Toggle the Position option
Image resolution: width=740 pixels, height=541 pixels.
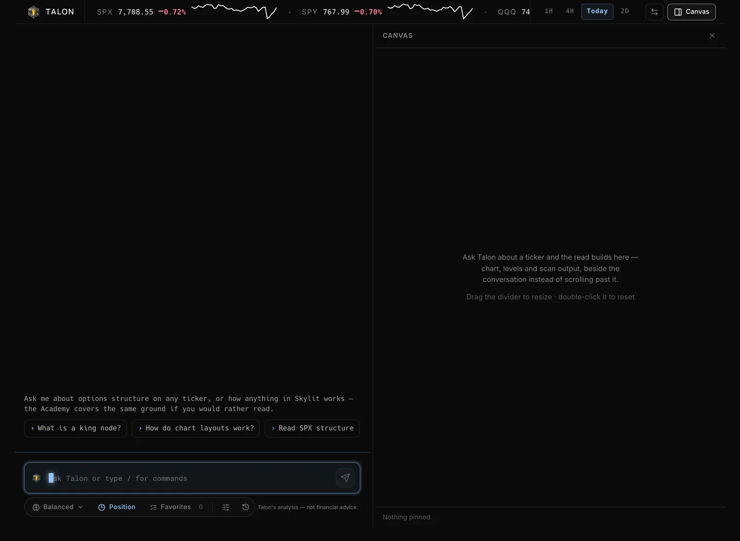[117, 507]
